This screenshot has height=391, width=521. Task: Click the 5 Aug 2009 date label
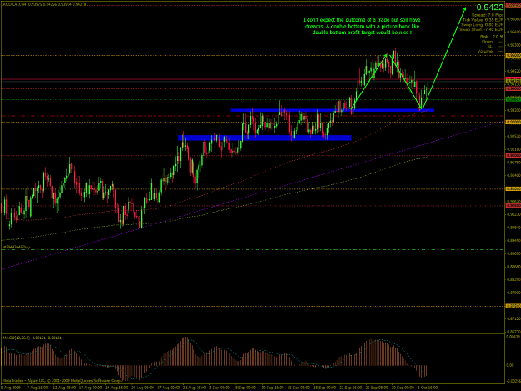(x=10, y=388)
